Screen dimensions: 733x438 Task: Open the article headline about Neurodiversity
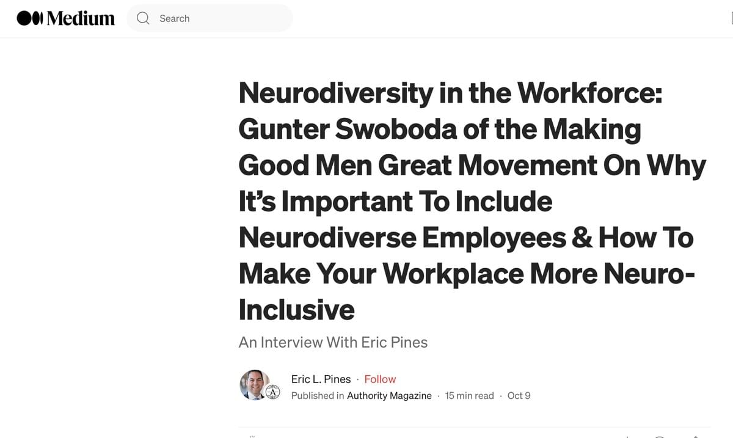(472, 201)
